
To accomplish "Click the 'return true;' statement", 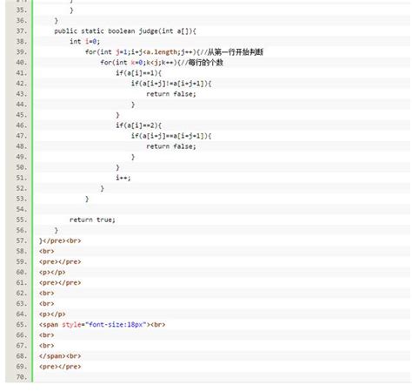I will [x=92, y=220].
